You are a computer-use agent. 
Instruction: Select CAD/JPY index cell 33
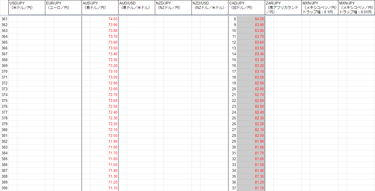click(233, 165)
